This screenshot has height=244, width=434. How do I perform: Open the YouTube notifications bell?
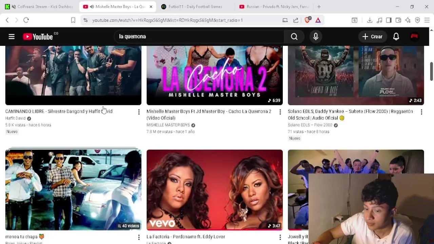click(396, 37)
